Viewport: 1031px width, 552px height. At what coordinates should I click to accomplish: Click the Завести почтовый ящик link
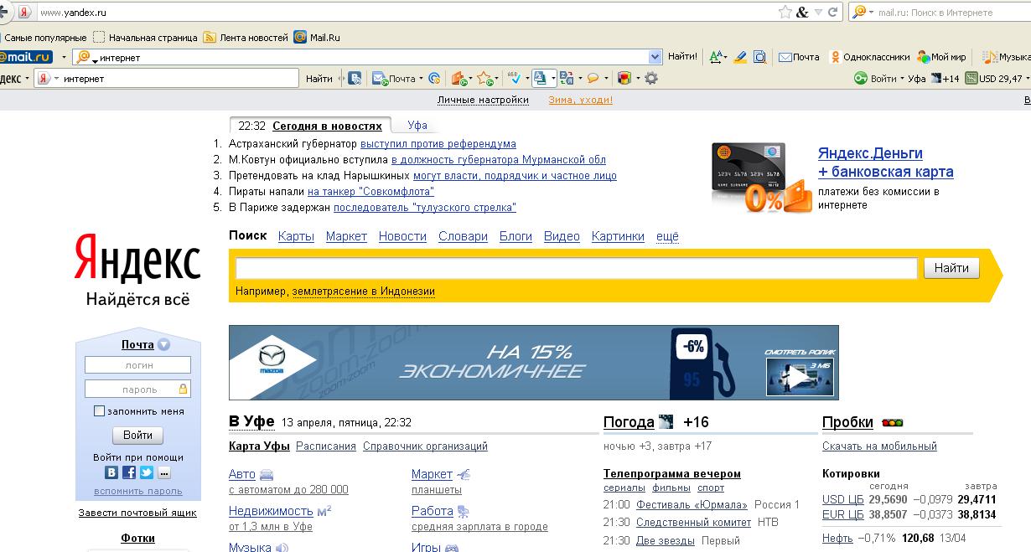pyautogui.click(x=137, y=513)
